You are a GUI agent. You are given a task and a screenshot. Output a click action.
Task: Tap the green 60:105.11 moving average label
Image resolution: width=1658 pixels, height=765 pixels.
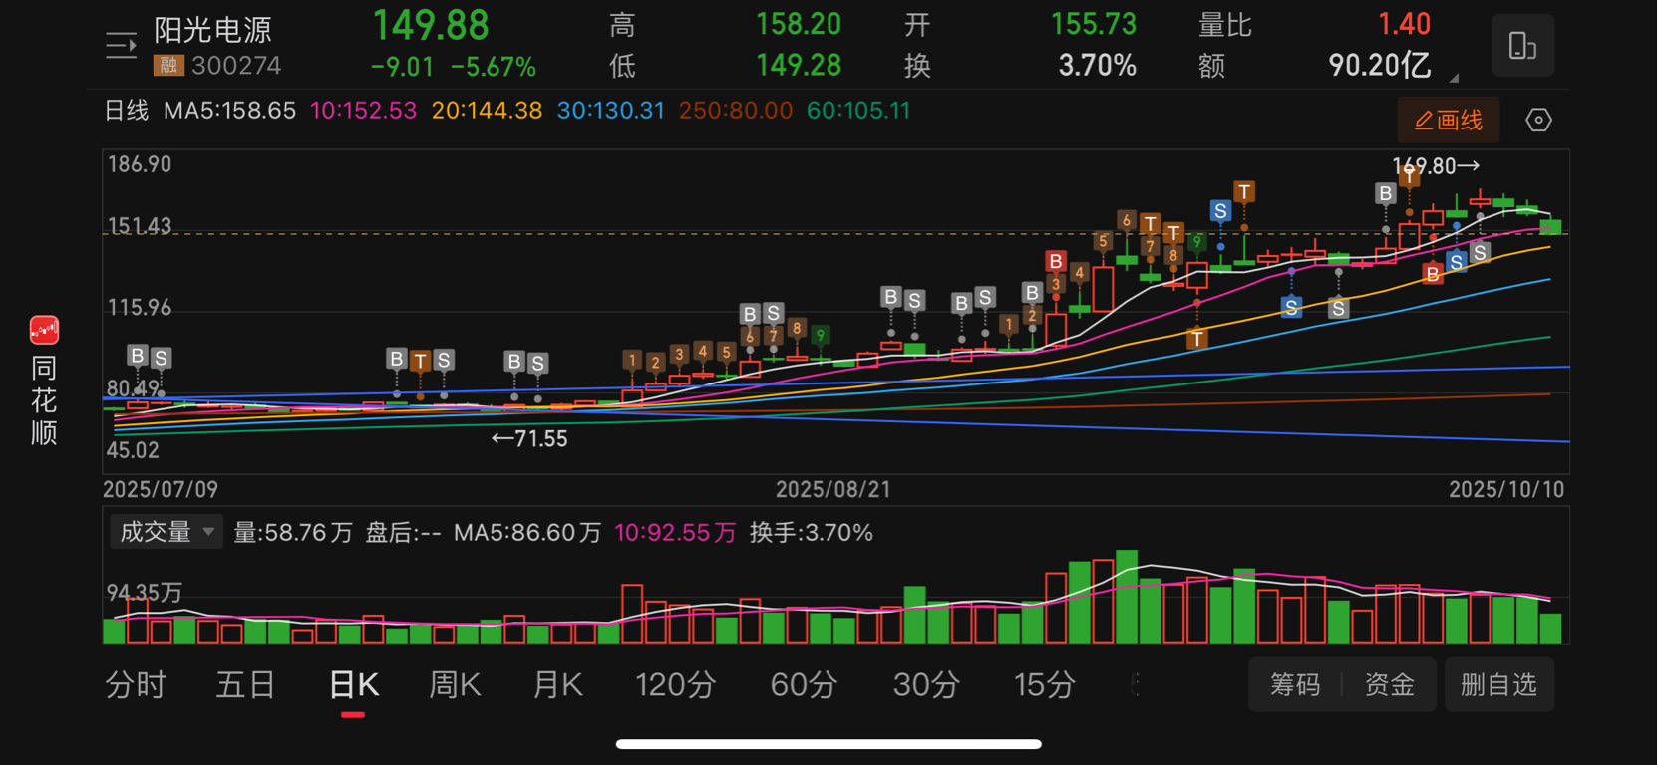tap(858, 111)
